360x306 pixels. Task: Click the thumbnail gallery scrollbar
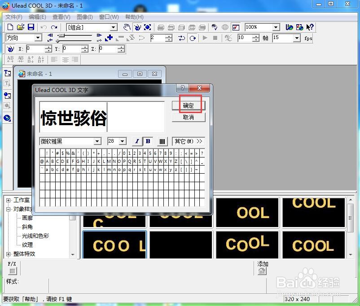(x=351, y=218)
